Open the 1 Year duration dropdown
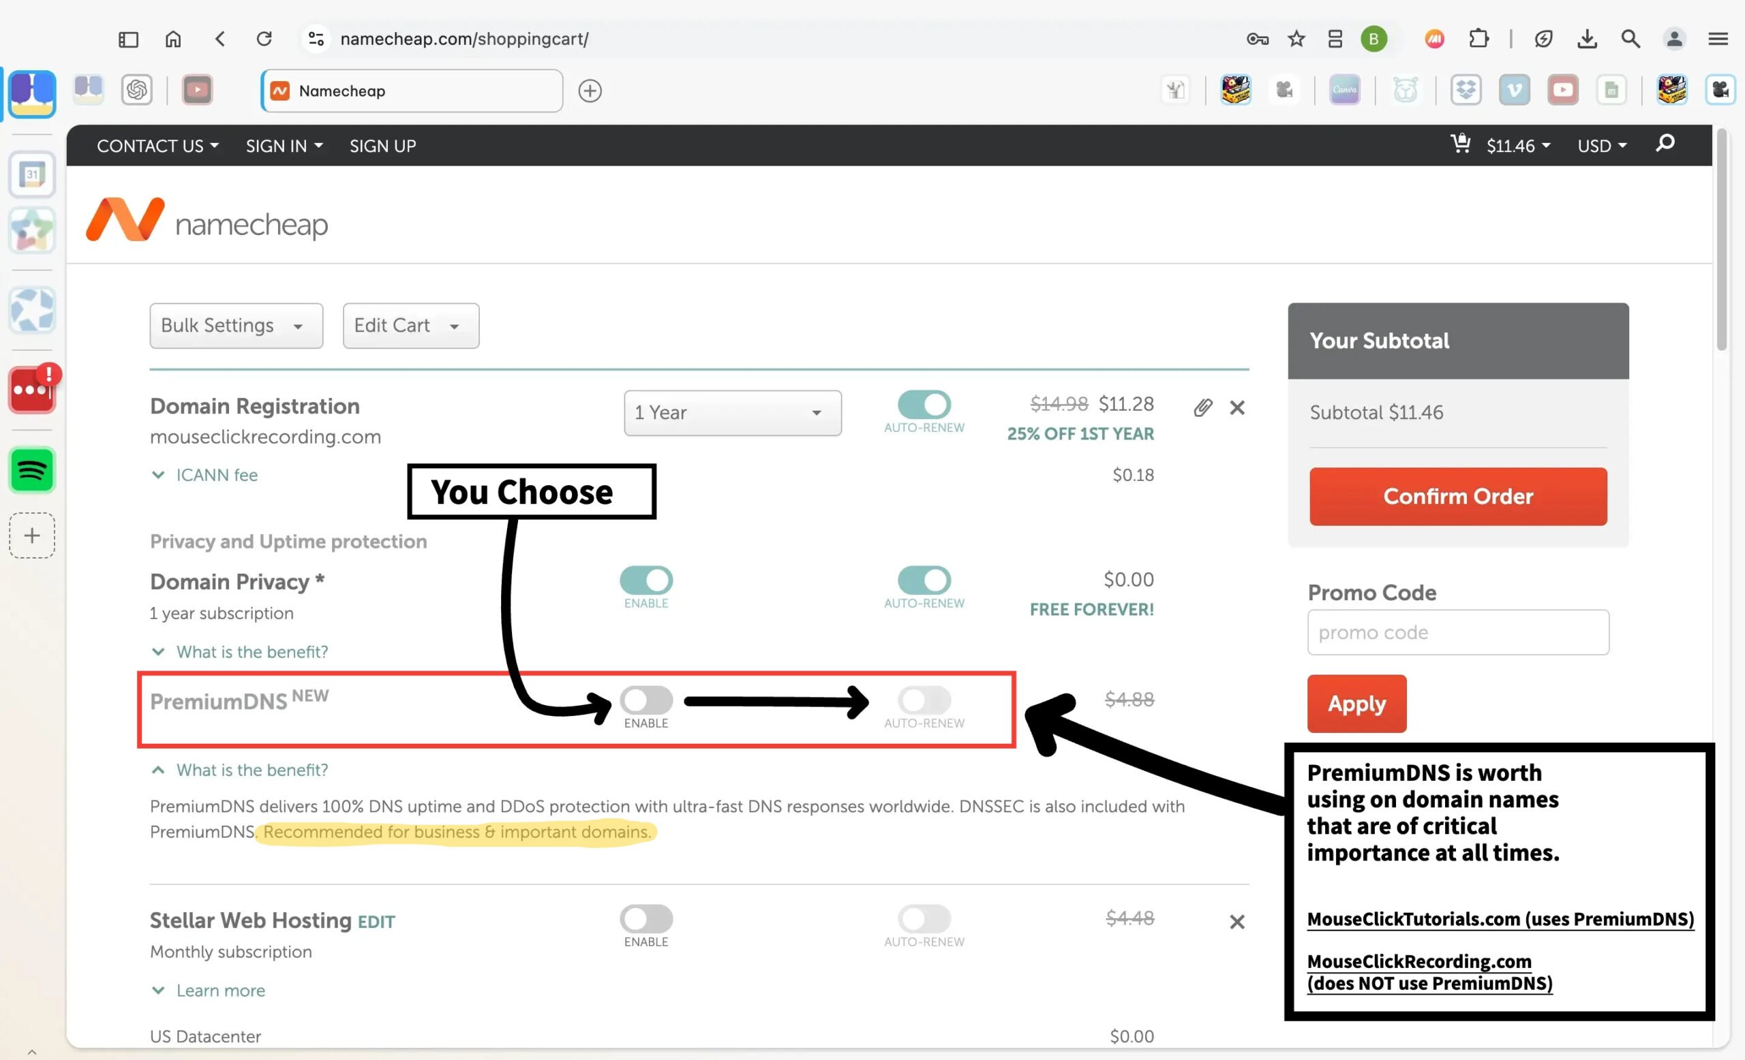Screen dimensions: 1745x1060 coord(732,413)
